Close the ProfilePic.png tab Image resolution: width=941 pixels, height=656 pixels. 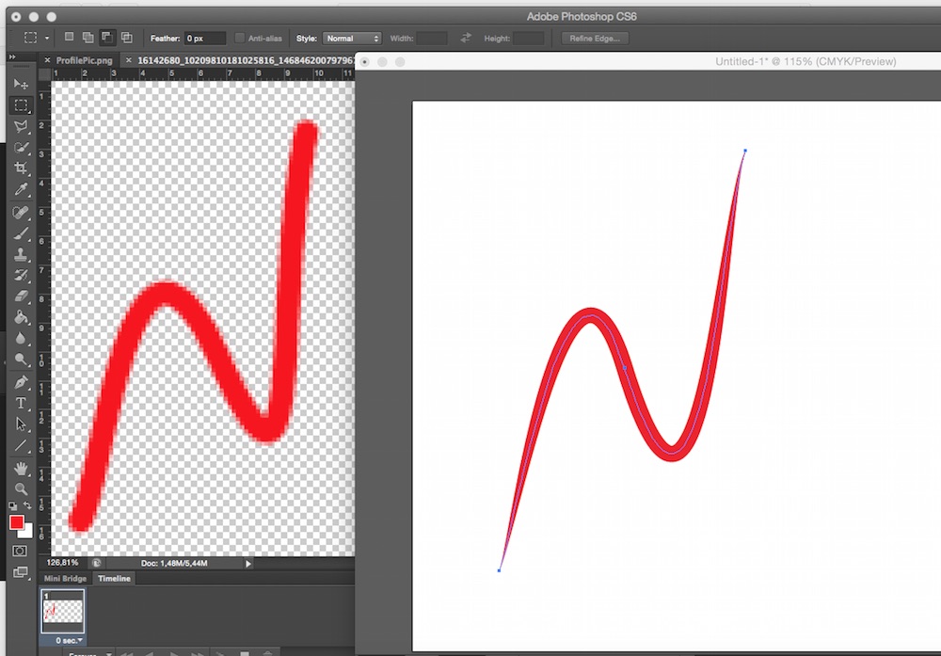click(47, 60)
